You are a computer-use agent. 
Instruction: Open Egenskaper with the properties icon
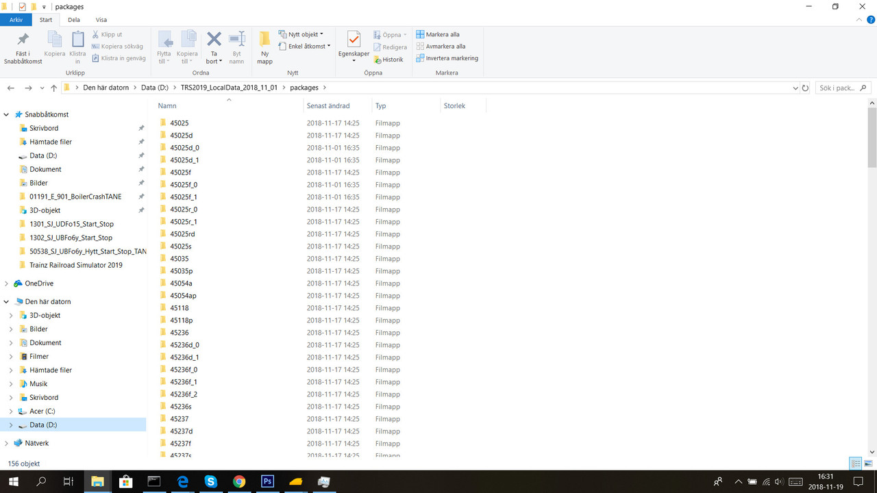tap(353, 42)
